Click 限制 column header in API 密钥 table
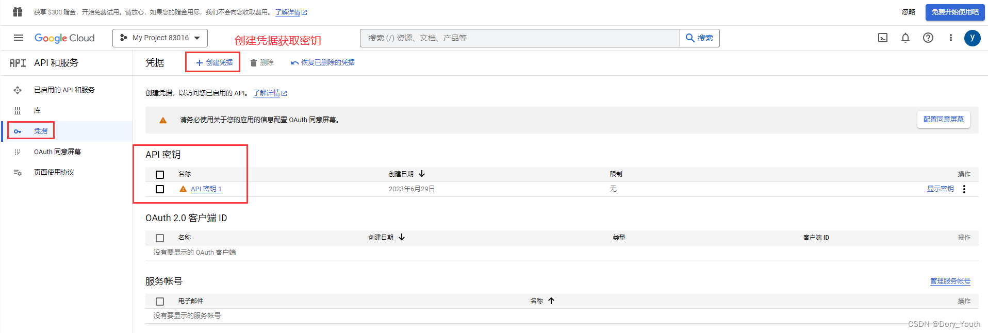 [616, 174]
